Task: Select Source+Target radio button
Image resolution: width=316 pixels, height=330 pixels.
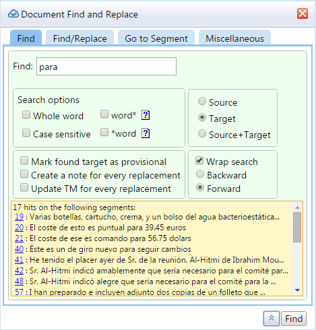Action: (x=202, y=133)
